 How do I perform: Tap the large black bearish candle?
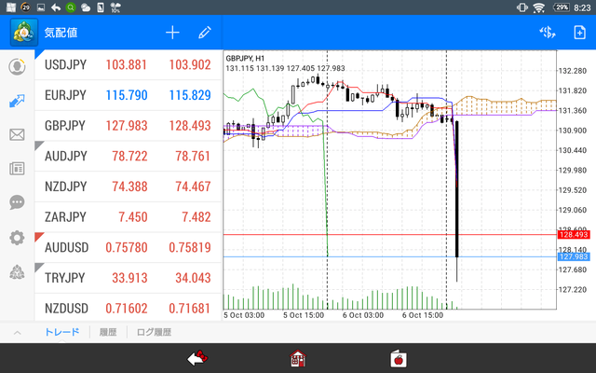[x=456, y=189]
